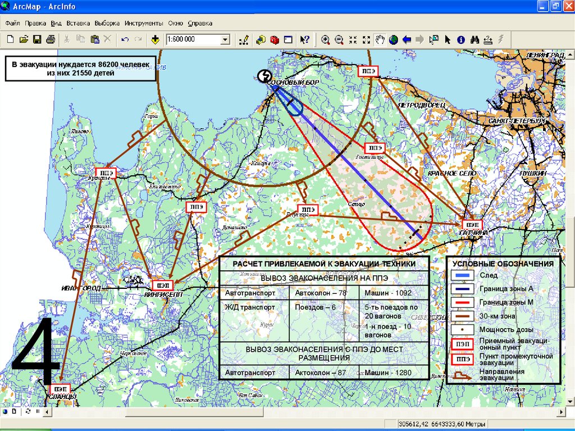575x431 pixels.
Task: Go back to previous extent
Action: point(407,39)
